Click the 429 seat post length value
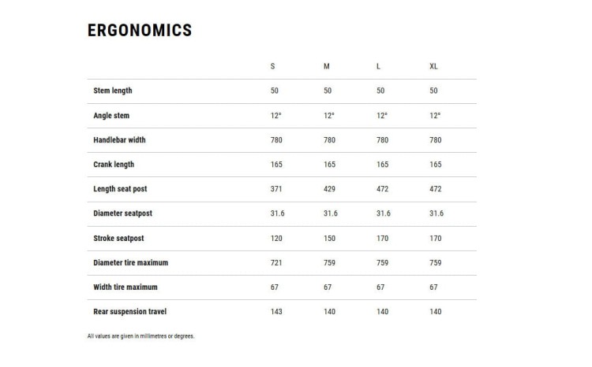The image size is (592, 367). pyautogui.click(x=329, y=189)
